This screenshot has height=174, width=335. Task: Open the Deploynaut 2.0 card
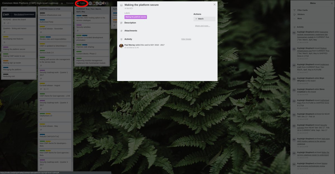coord(55,117)
